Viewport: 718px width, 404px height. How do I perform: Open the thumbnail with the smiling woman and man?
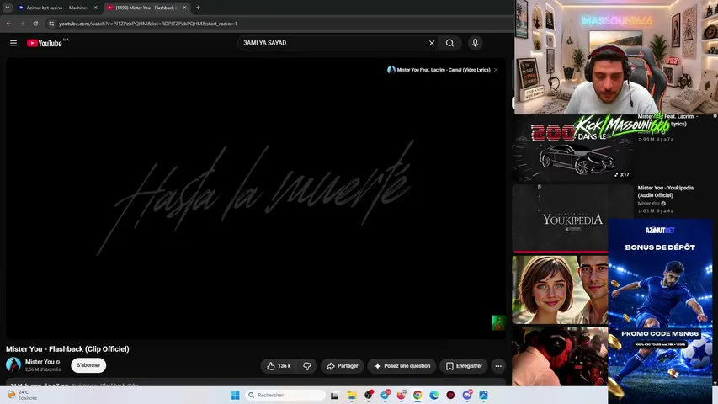[560, 290]
